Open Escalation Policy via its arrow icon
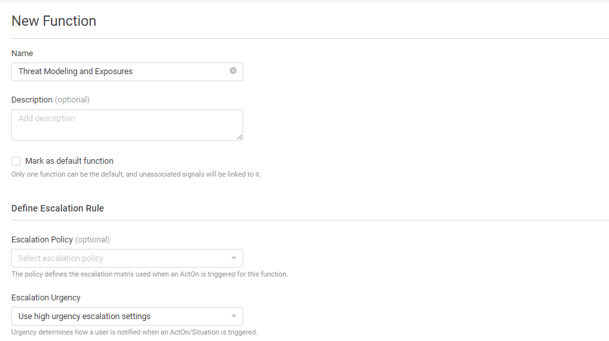Image resolution: width=609 pixels, height=341 pixels. point(234,258)
